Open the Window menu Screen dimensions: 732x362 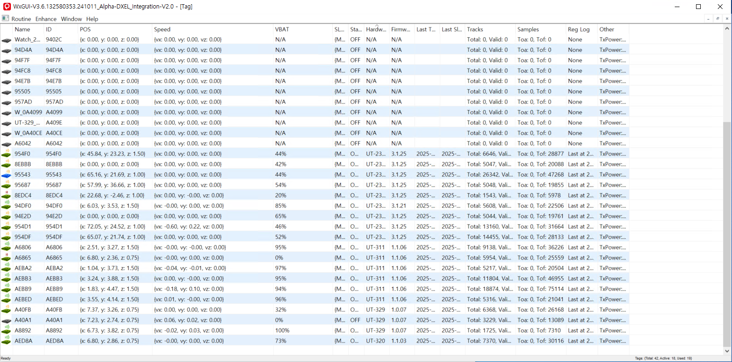71,19
